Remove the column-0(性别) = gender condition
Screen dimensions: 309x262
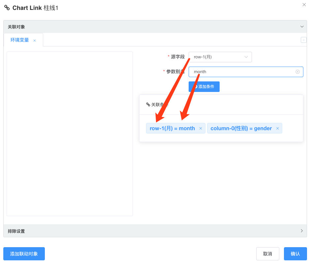(277, 129)
